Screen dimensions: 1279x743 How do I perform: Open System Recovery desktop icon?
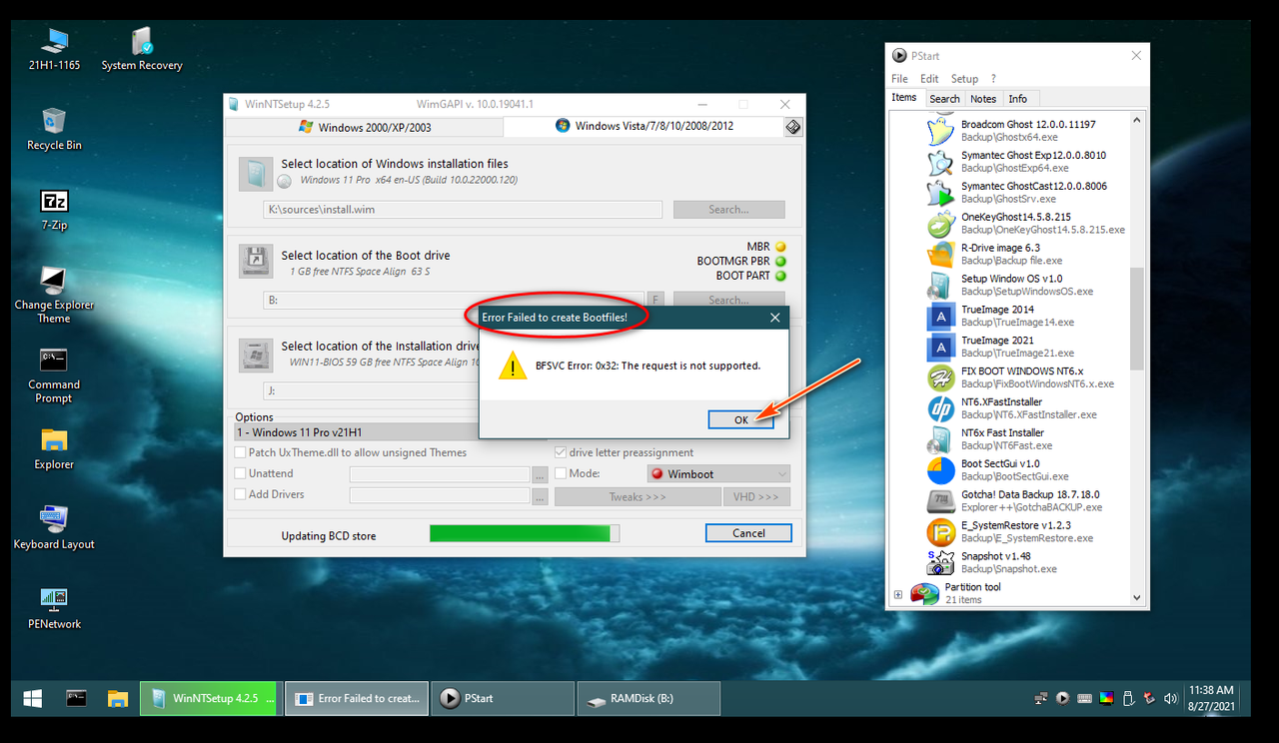click(x=142, y=50)
